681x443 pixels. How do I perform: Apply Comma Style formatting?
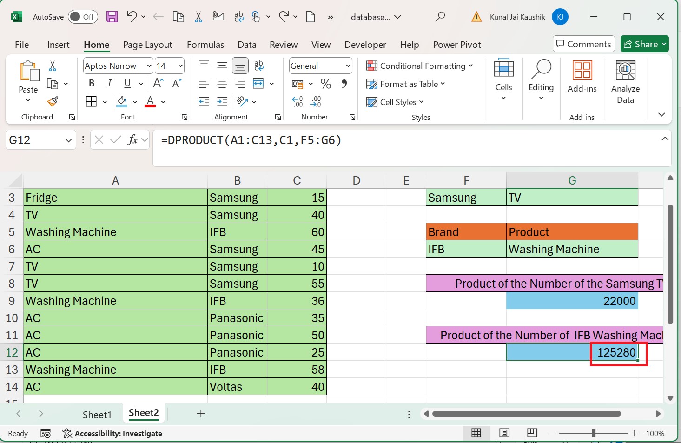coord(343,84)
